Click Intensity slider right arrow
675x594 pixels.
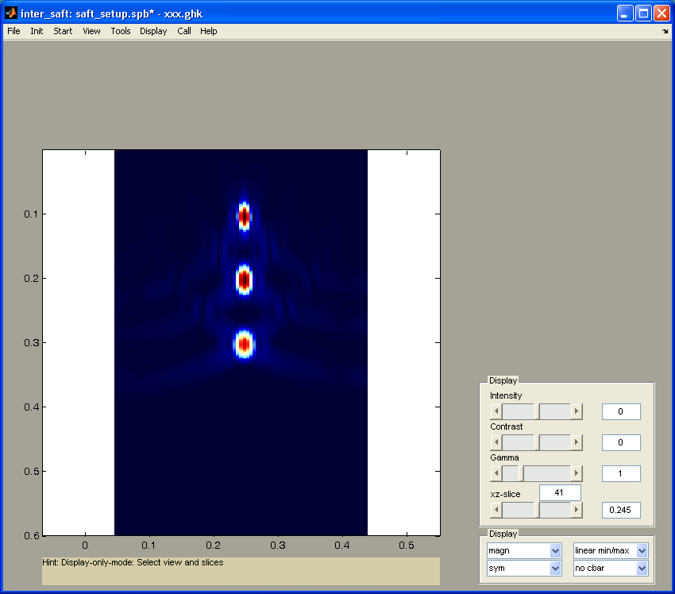click(577, 411)
